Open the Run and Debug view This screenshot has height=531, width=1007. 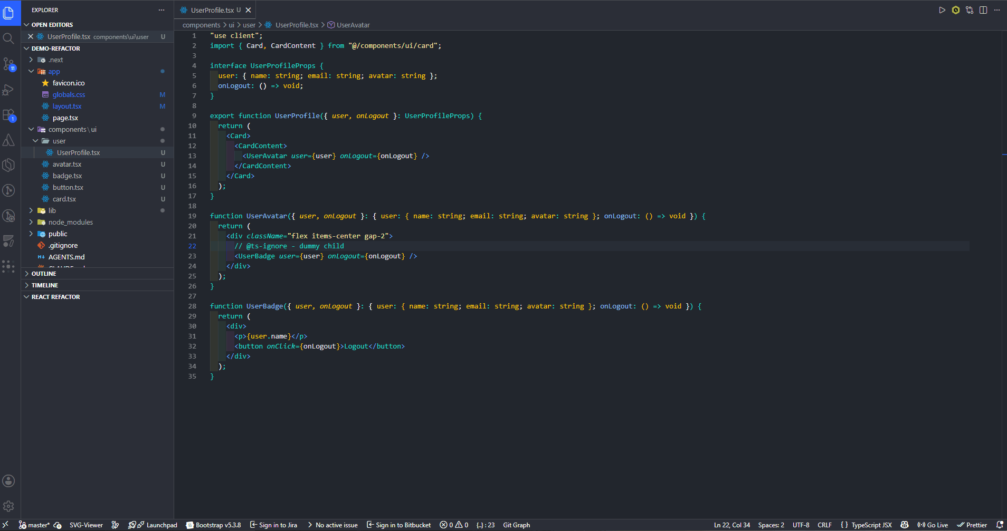click(x=8, y=90)
